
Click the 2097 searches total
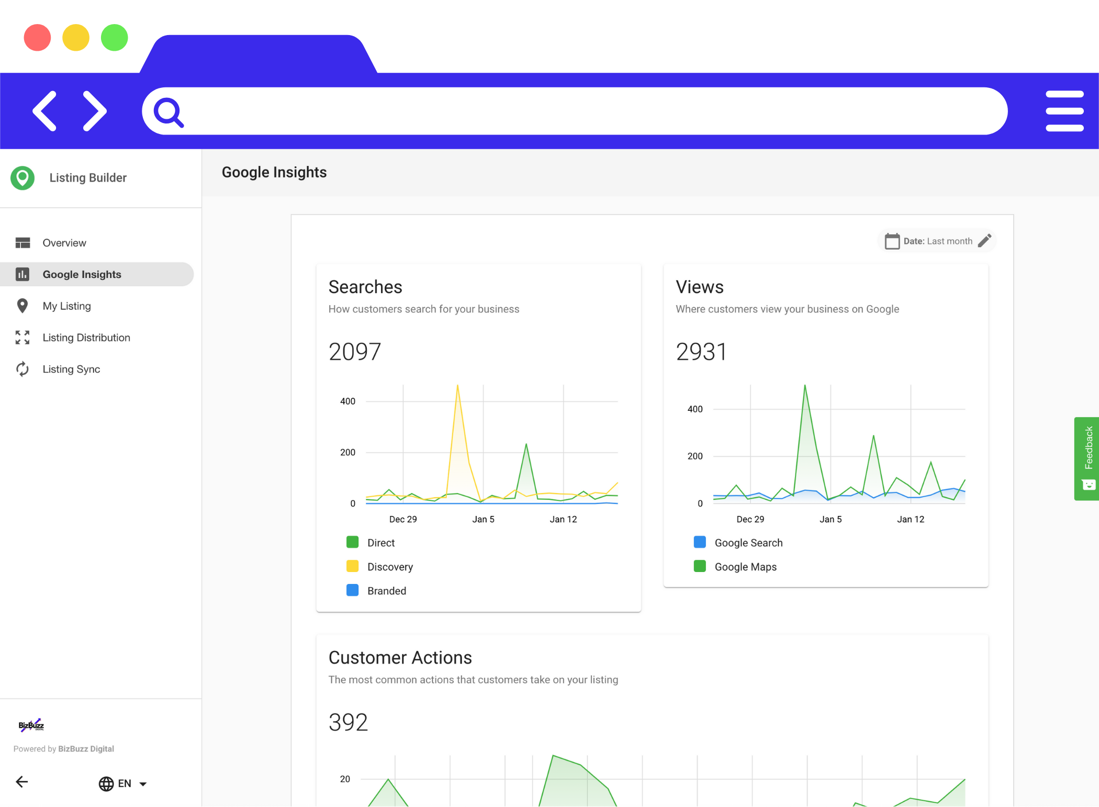click(x=355, y=352)
